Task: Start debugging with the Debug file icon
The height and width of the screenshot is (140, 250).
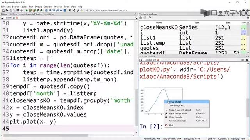Action: click(46, 10)
